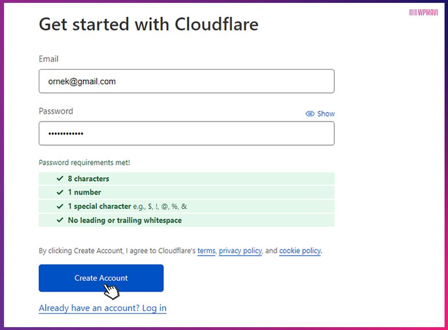Image resolution: width=448 pixels, height=330 pixels.
Task: Click the '1 special character' requirement text
Action: point(99,206)
